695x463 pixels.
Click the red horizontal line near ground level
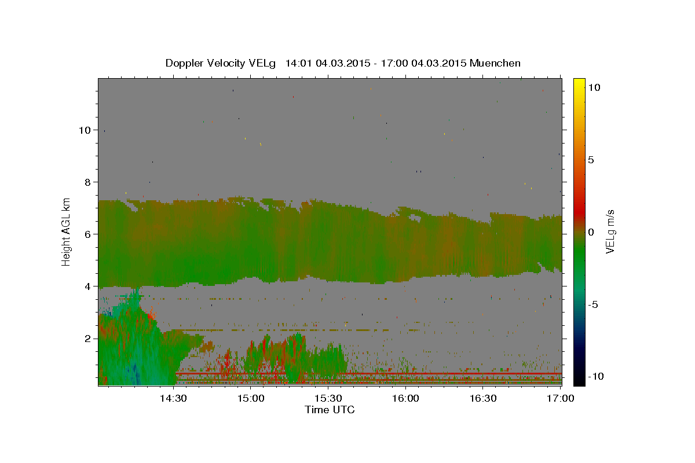(368, 374)
